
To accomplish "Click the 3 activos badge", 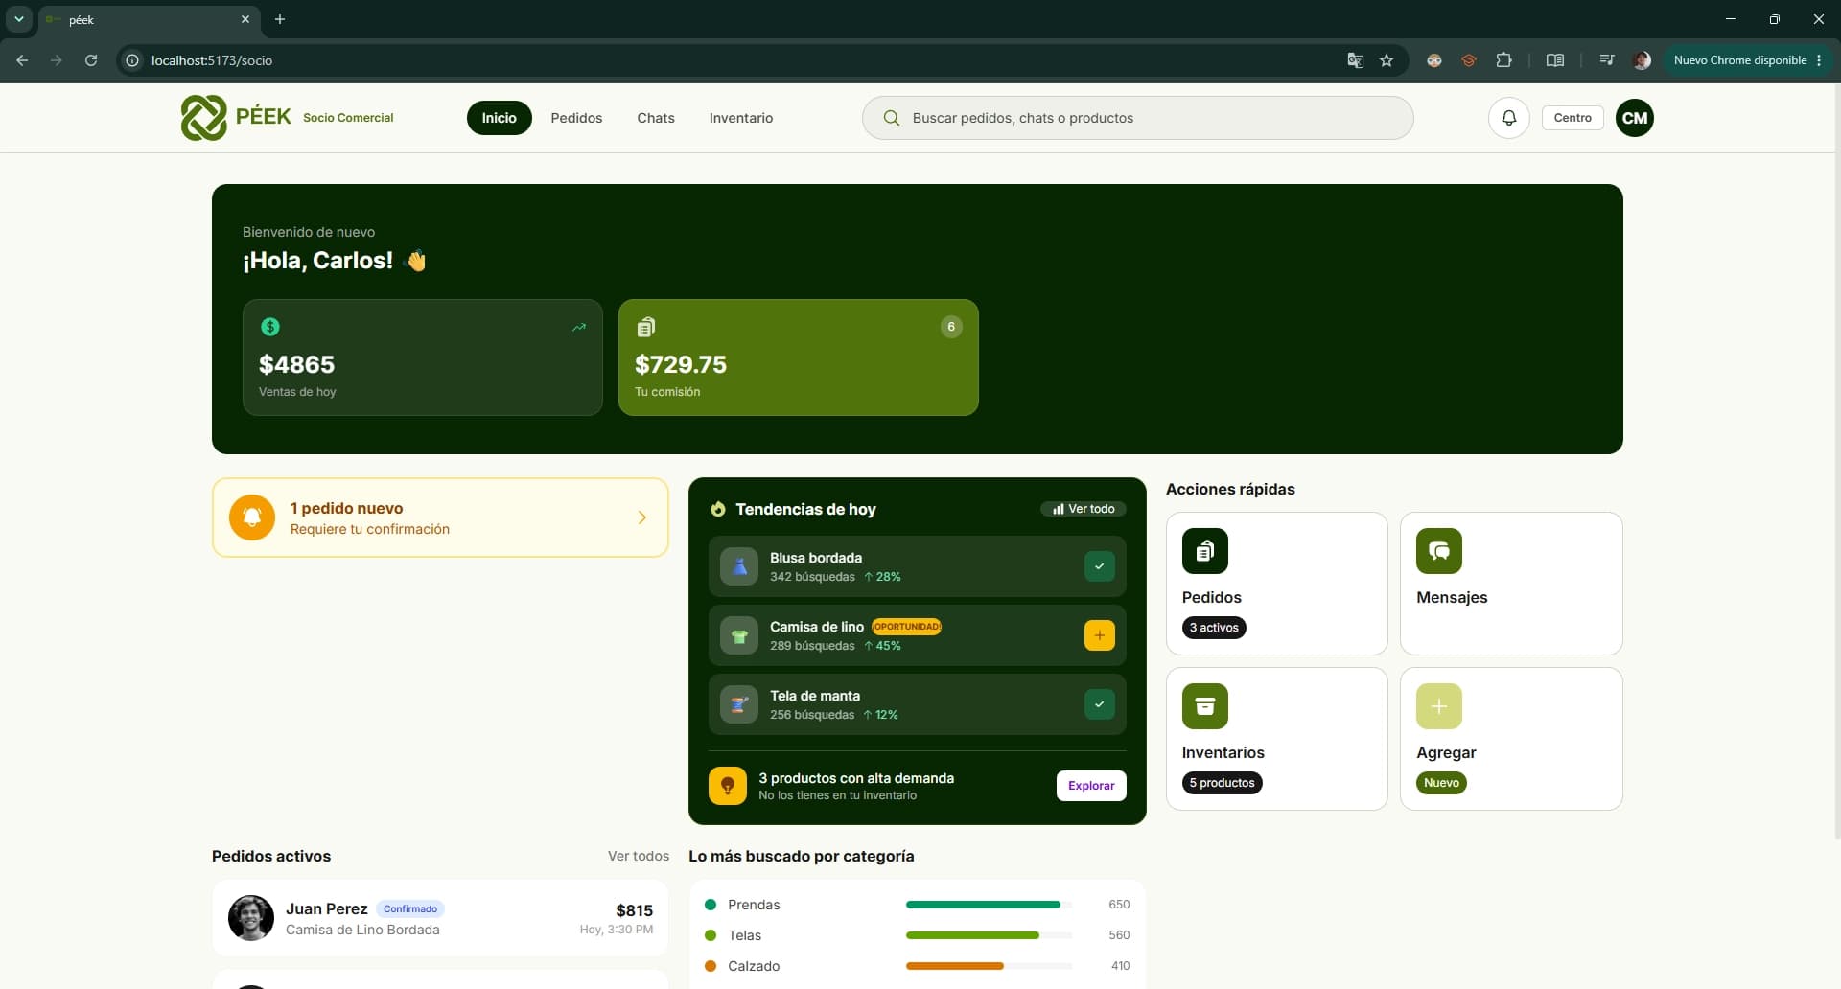I will pyautogui.click(x=1214, y=628).
